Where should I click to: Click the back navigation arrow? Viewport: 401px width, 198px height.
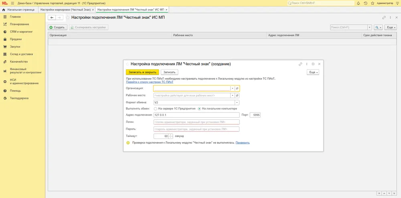(x=52, y=18)
